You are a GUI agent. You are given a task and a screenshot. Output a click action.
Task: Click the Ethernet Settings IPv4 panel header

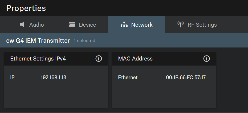pos(38,59)
